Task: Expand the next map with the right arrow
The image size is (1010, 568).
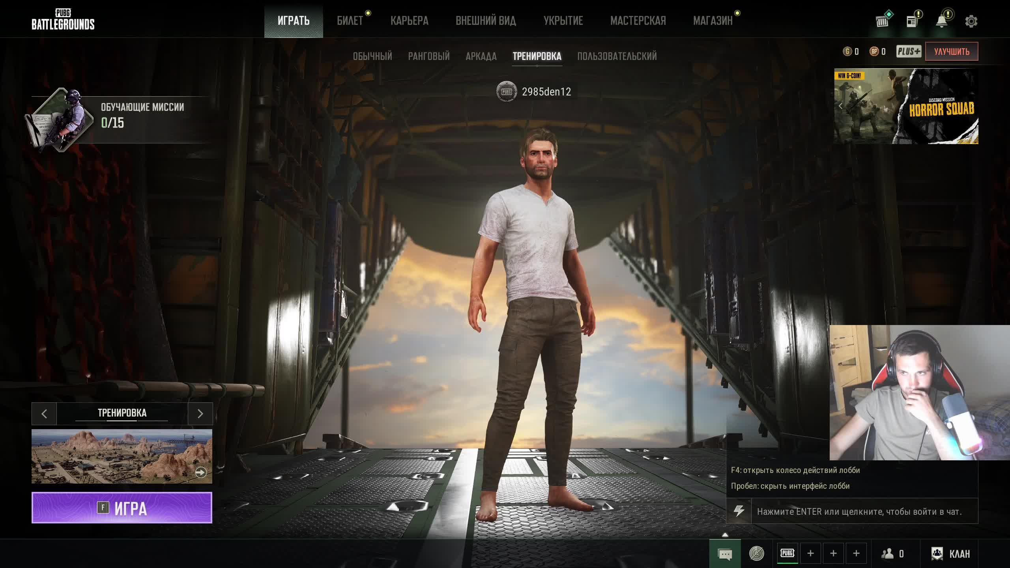Action: tap(200, 414)
